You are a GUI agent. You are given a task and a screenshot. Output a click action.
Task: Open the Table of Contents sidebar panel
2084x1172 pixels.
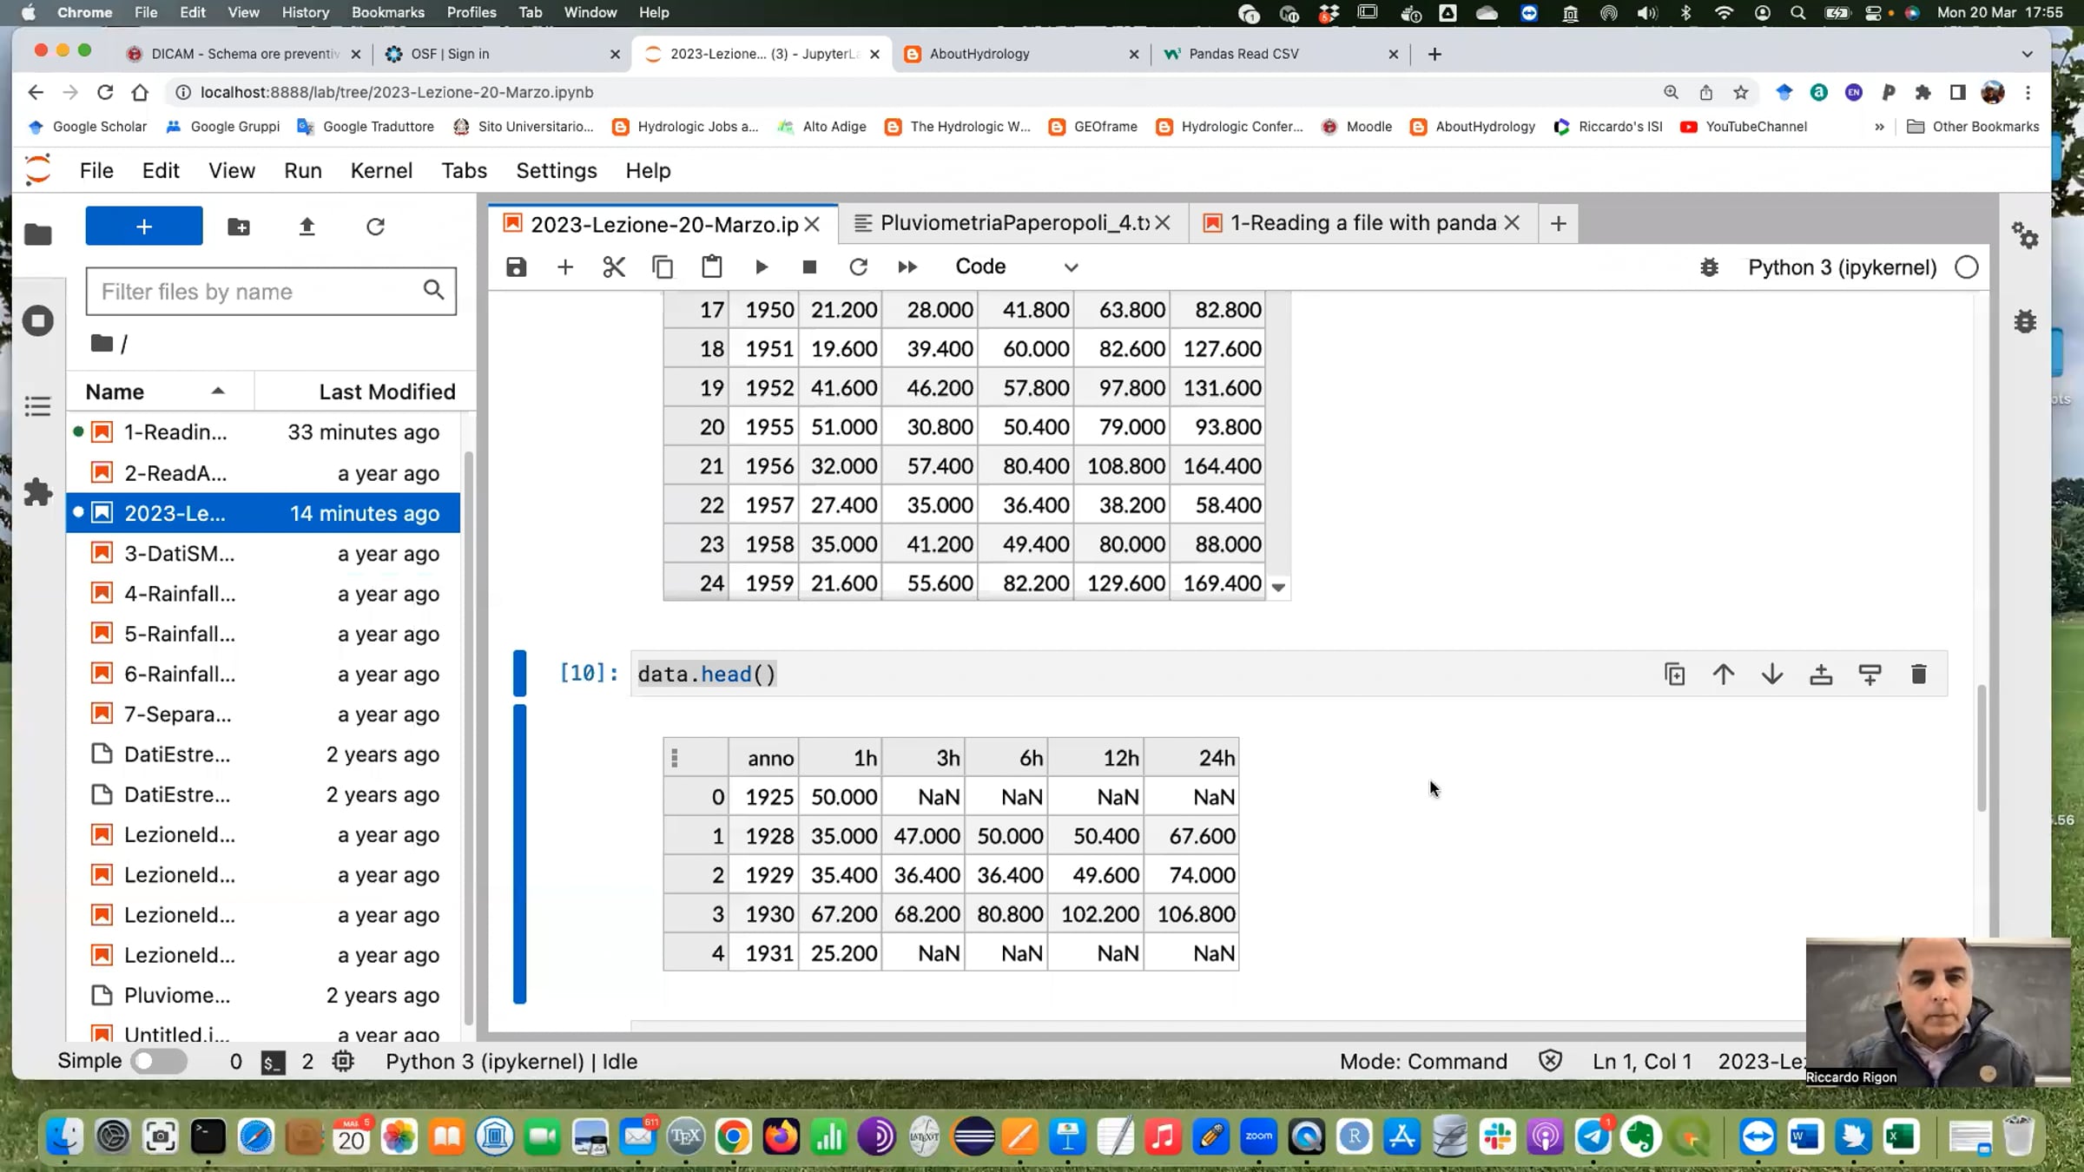pos(37,406)
